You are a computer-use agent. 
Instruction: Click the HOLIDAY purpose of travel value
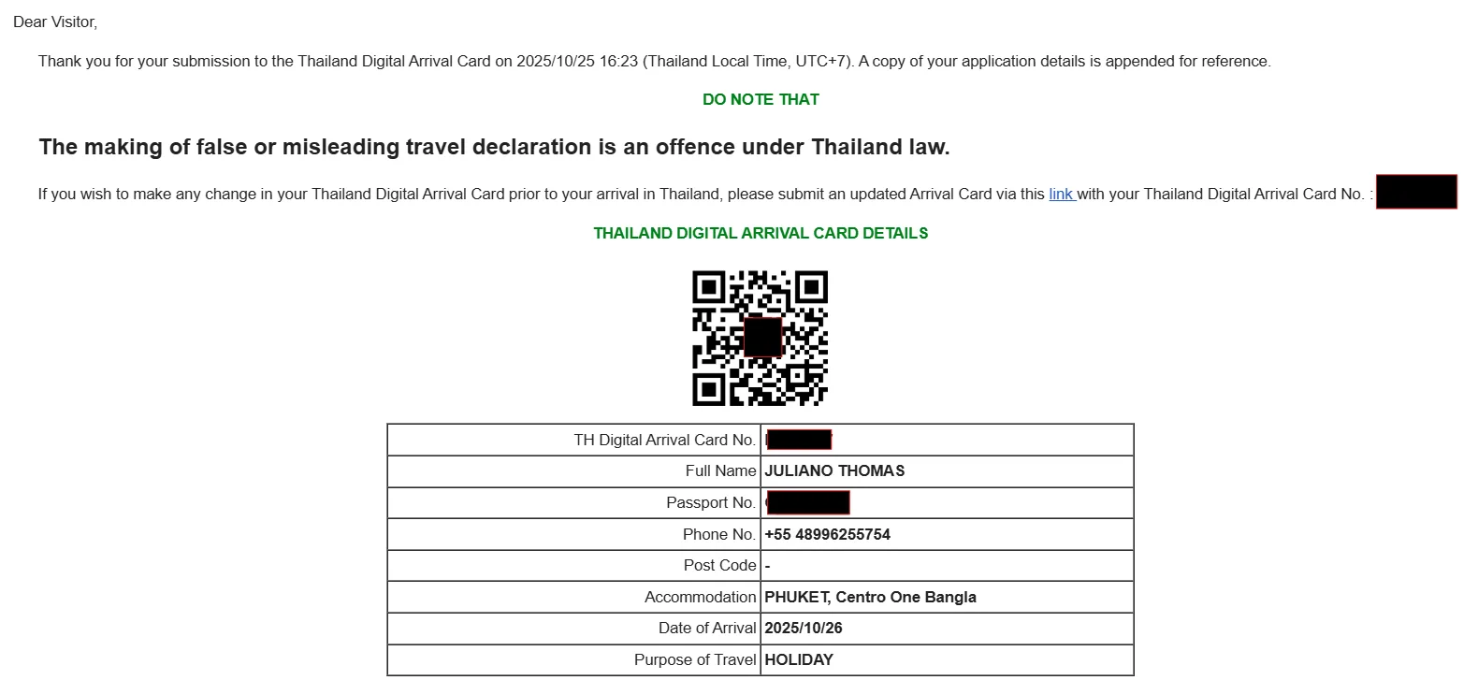click(799, 659)
